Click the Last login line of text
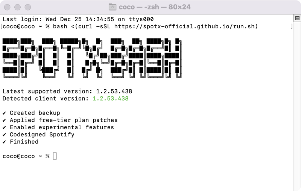The height and width of the screenshot is (191, 301). 78,19
